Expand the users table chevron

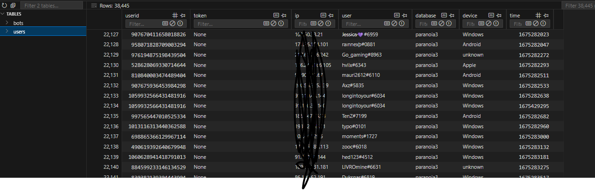7,32
